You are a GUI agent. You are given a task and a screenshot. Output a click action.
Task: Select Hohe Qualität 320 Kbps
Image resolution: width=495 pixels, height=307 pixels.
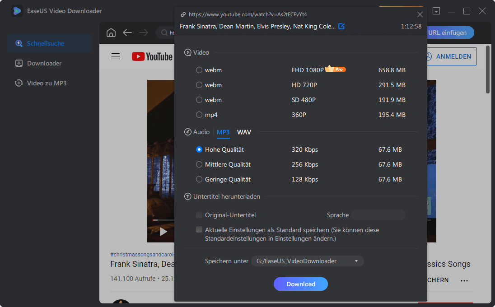click(x=199, y=149)
